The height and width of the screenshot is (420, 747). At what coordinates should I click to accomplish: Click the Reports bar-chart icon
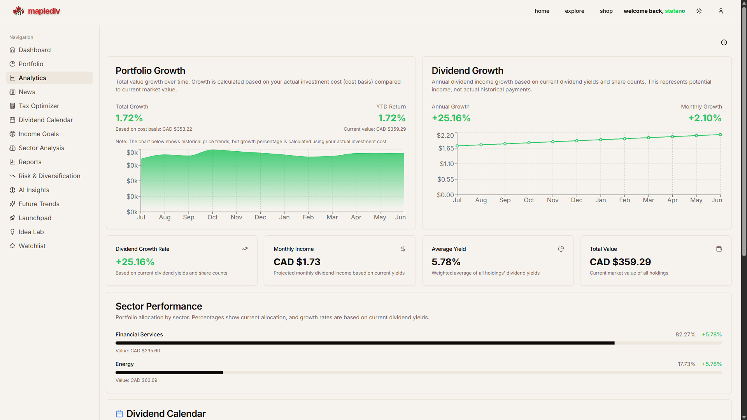(12, 162)
